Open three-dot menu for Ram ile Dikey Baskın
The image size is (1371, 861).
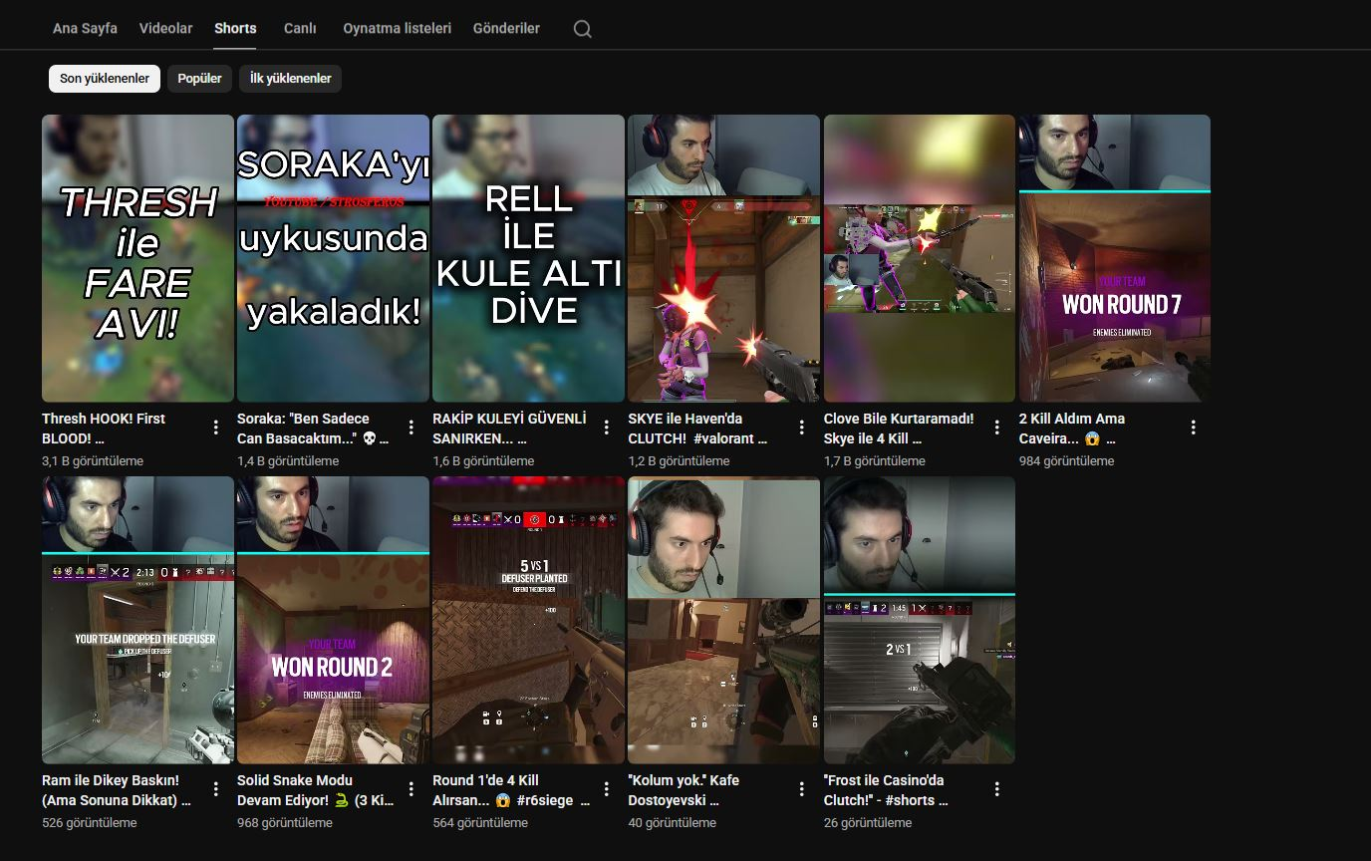coord(216,789)
